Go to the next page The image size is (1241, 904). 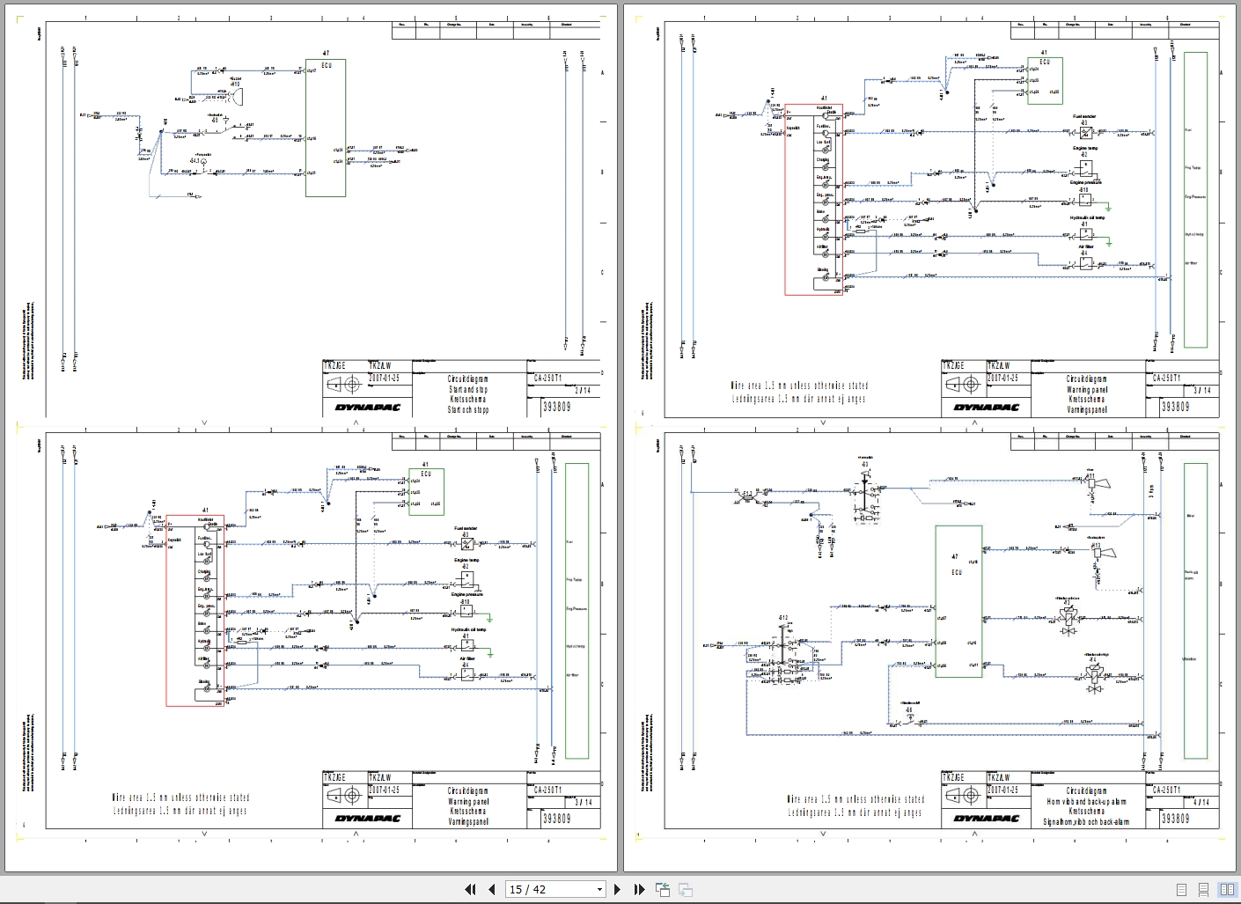[618, 889]
